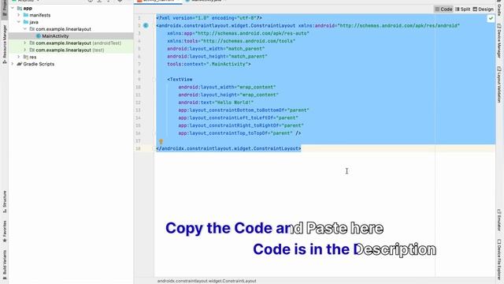The height and width of the screenshot is (284, 504).
Task: Select the MainActivity file name
Action: pyautogui.click(x=55, y=36)
